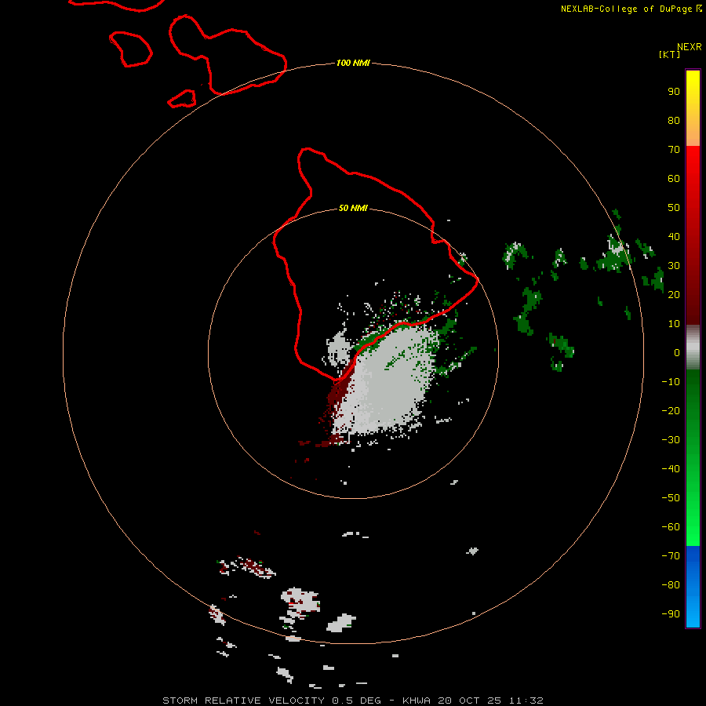Click the 11:32 timestamp
Screen dimensions: 706x706
526,701
